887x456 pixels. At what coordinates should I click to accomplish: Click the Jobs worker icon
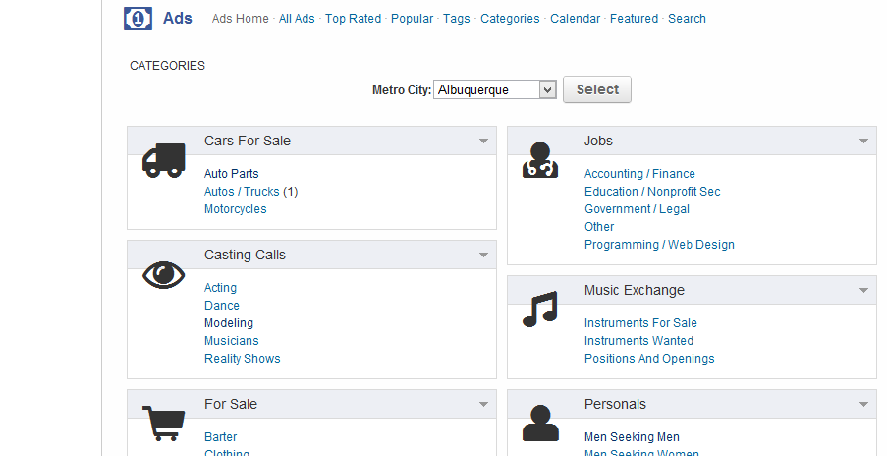tap(540, 160)
